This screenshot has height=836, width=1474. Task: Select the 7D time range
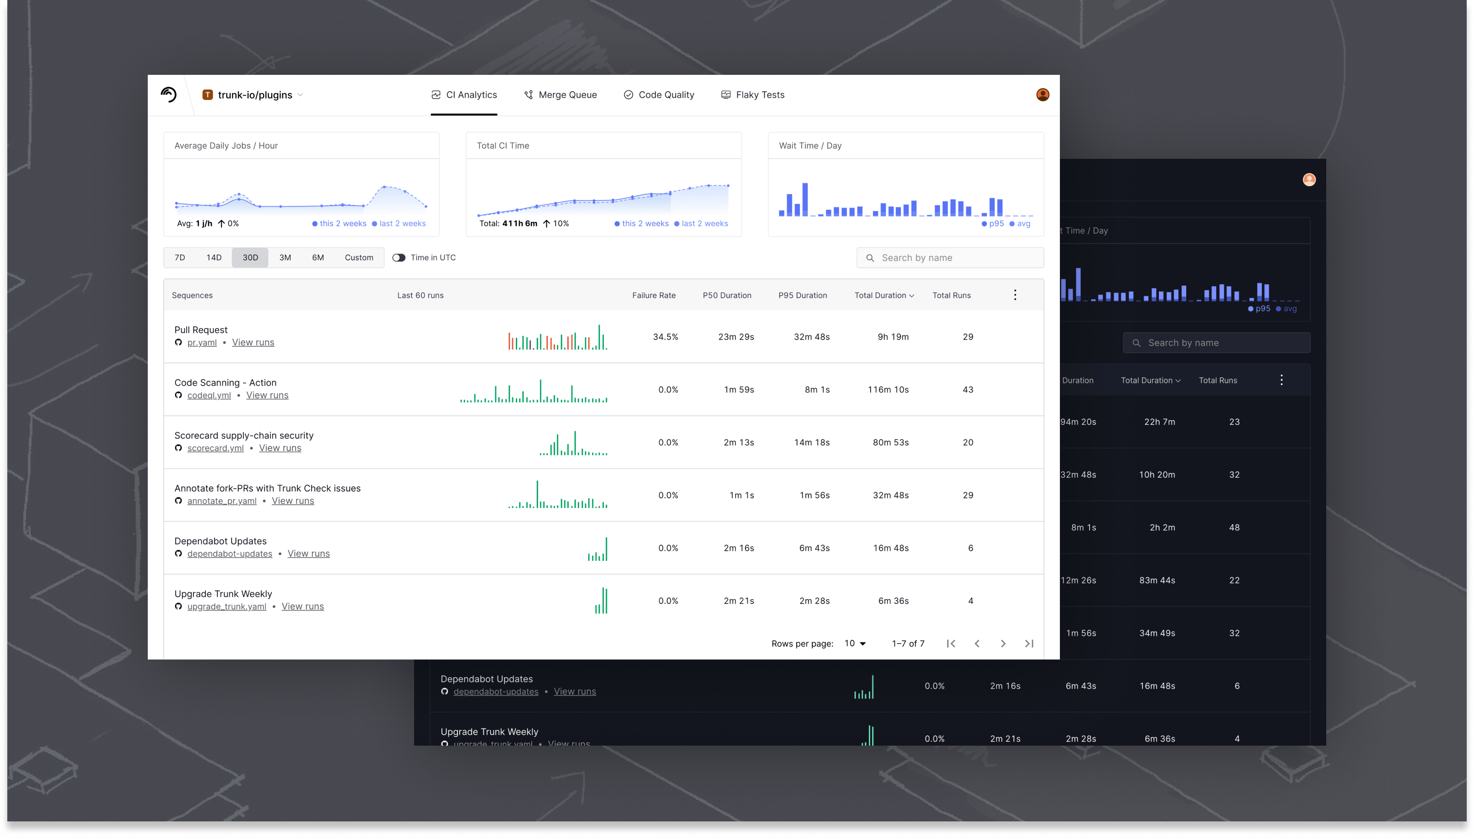180,258
